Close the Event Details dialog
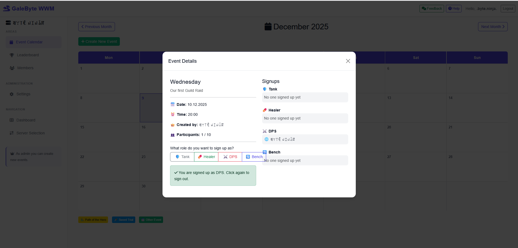Image resolution: width=518 pixels, height=248 pixels. (348, 61)
